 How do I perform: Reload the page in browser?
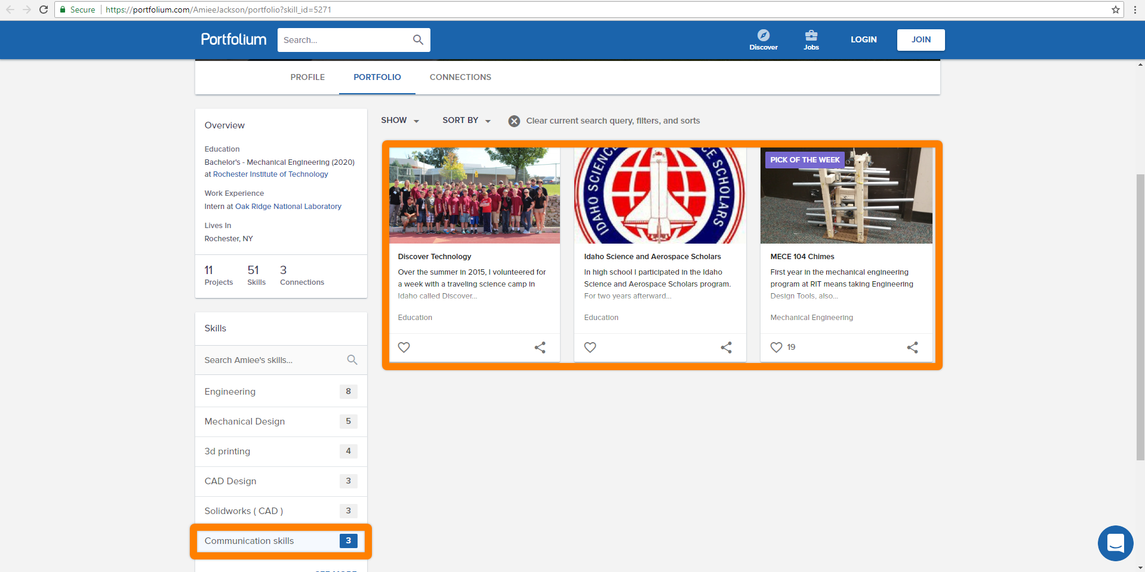[x=44, y=10]
